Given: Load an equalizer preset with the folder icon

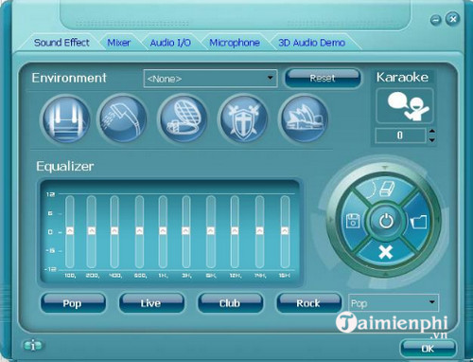Looking at the screenshot, I should click(x=419, y=221).
